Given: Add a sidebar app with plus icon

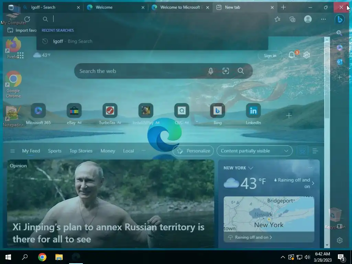Looking at the screenshot, I should 339,77.
